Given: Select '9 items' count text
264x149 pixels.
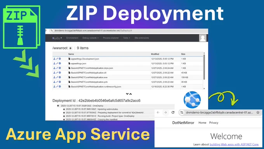Looking at the screenshot, I should (x=83, y=48).
